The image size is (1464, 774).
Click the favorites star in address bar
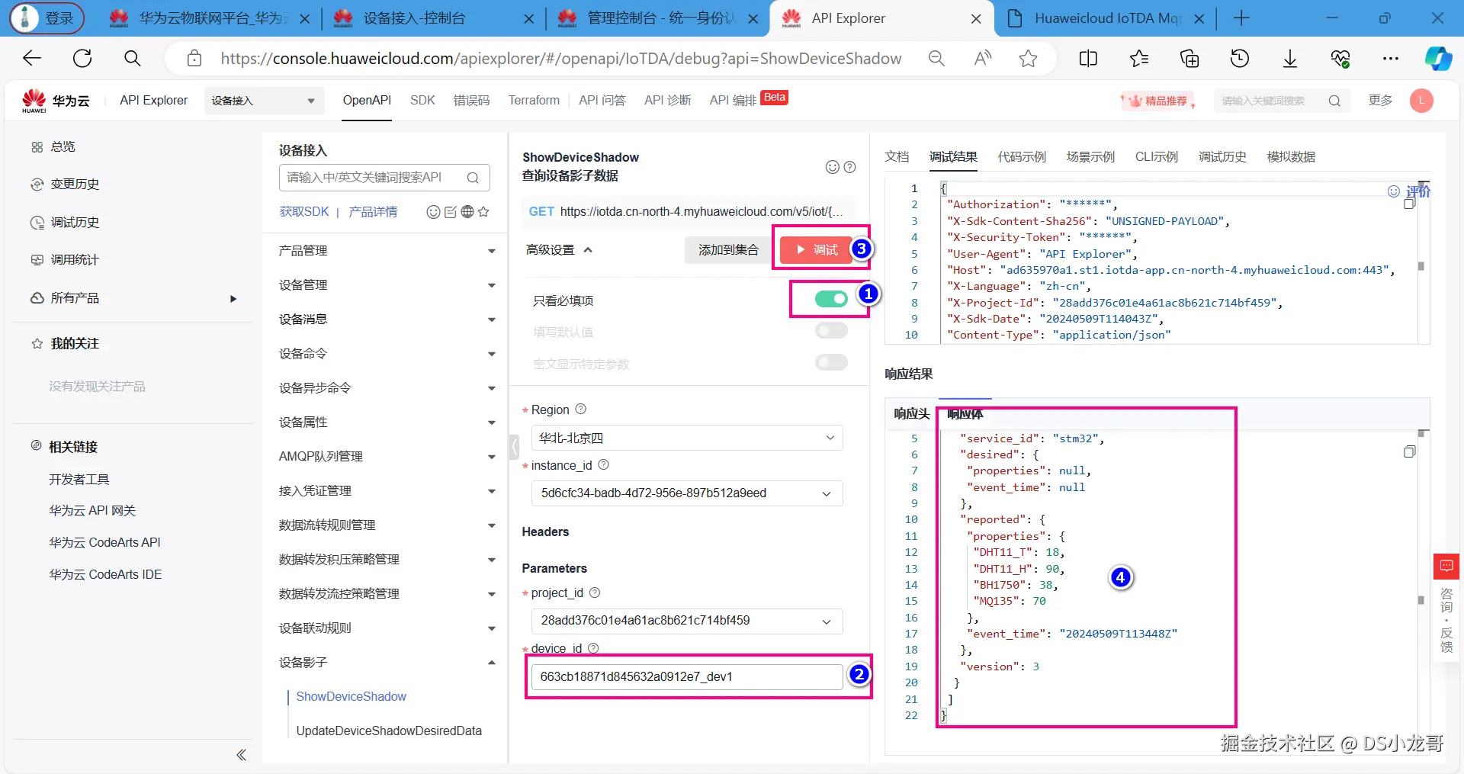point(1028,59)
